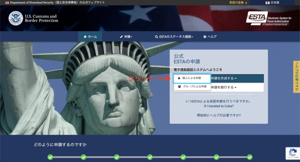The width and height of the screenshot is (300, 162).
Task: Click the reCAPTCHA badge icon
Action: 292,153
